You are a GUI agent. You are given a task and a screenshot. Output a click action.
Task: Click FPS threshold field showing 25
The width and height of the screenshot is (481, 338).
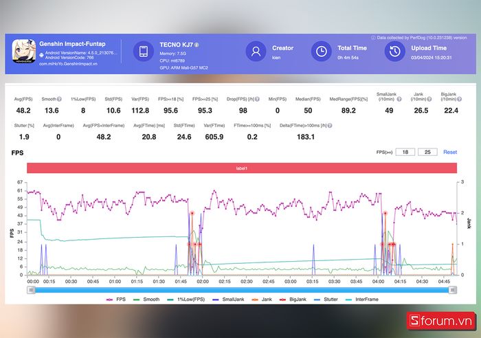[427, 152]
